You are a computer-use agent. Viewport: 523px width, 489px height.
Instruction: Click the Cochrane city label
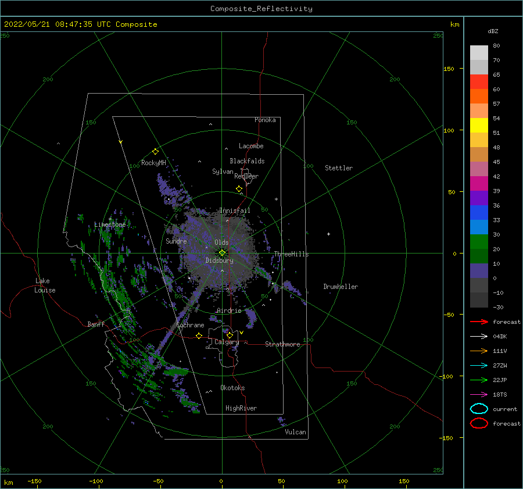190,325
